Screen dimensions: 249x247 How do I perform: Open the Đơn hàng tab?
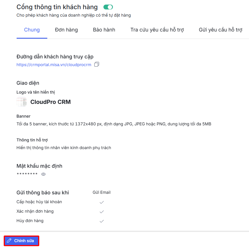click(66, 30)
